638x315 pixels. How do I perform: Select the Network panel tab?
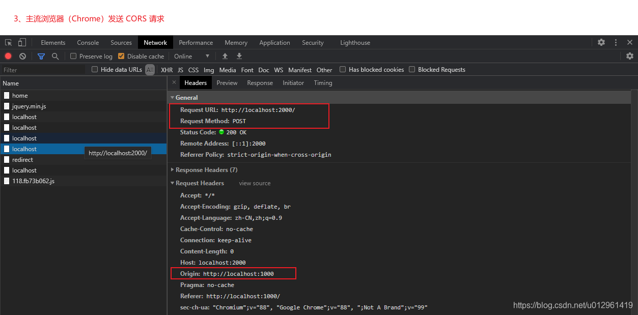pyautogui.click(x=155, y=43)
